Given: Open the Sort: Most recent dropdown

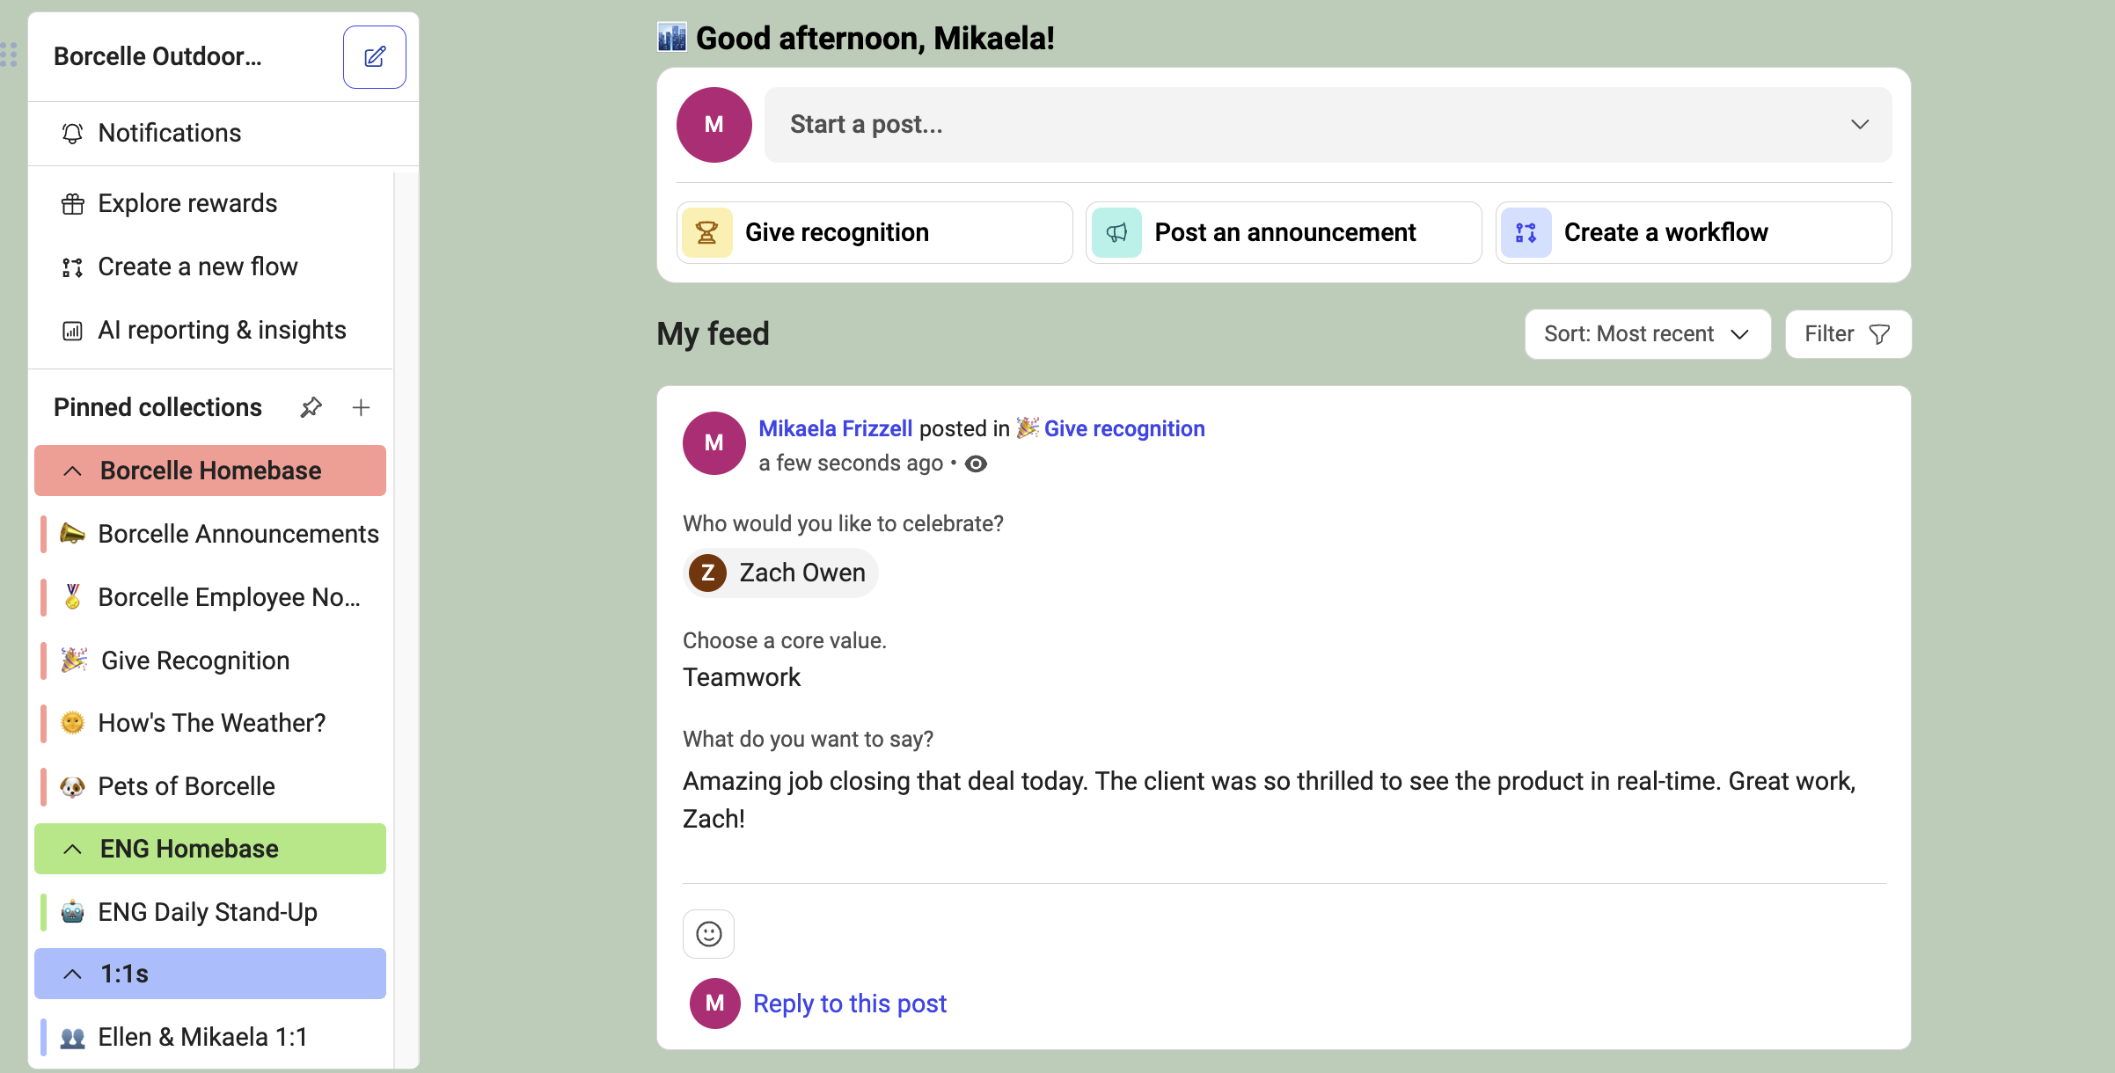Looking at the screenshot, I should (x=1647, y=334).
